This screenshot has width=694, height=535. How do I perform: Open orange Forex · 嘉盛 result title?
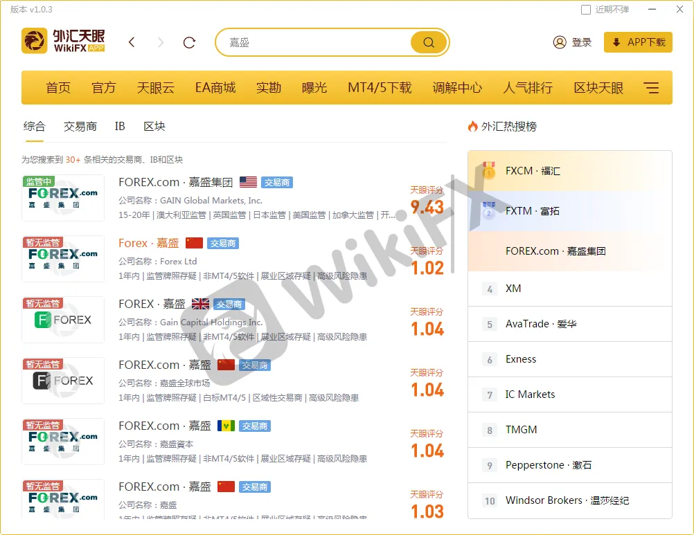(x=149, y=243)
